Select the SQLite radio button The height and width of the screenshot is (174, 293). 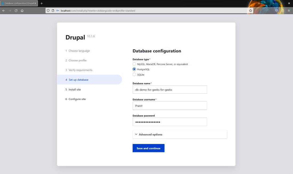coord(134,74)
